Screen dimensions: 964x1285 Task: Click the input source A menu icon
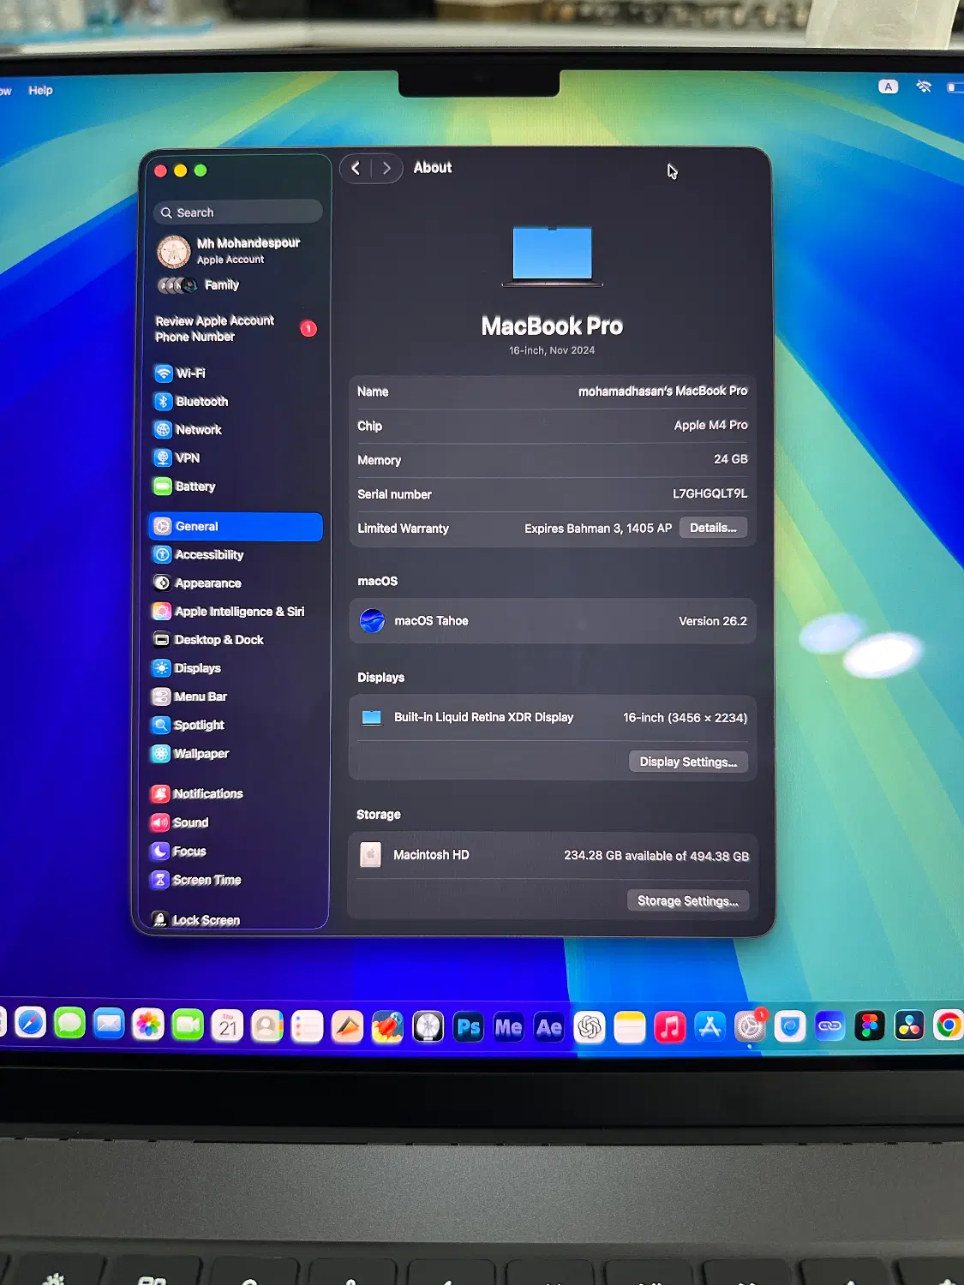pyautogui.click(x=889, y=87)
